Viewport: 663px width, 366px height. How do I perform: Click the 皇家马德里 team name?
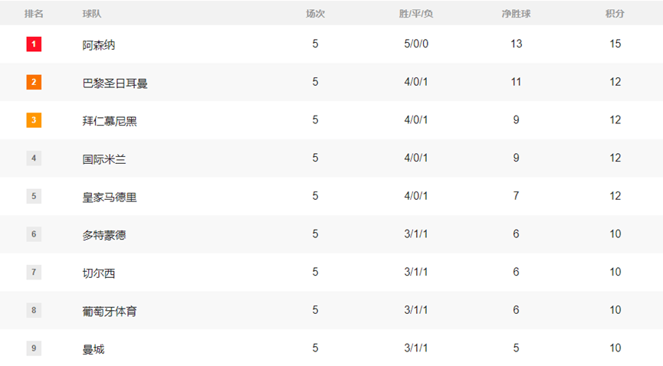coord(110,197)
